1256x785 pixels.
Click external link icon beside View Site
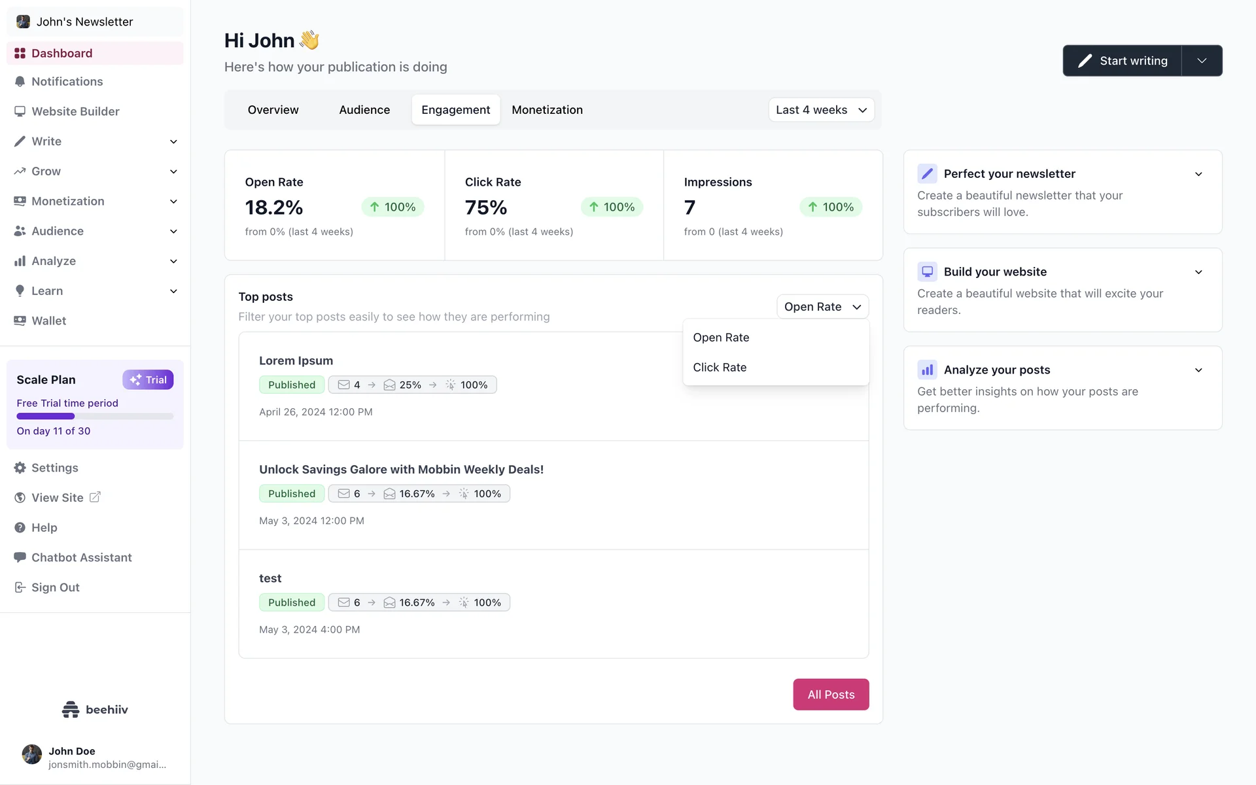click(x=95, y=498)
